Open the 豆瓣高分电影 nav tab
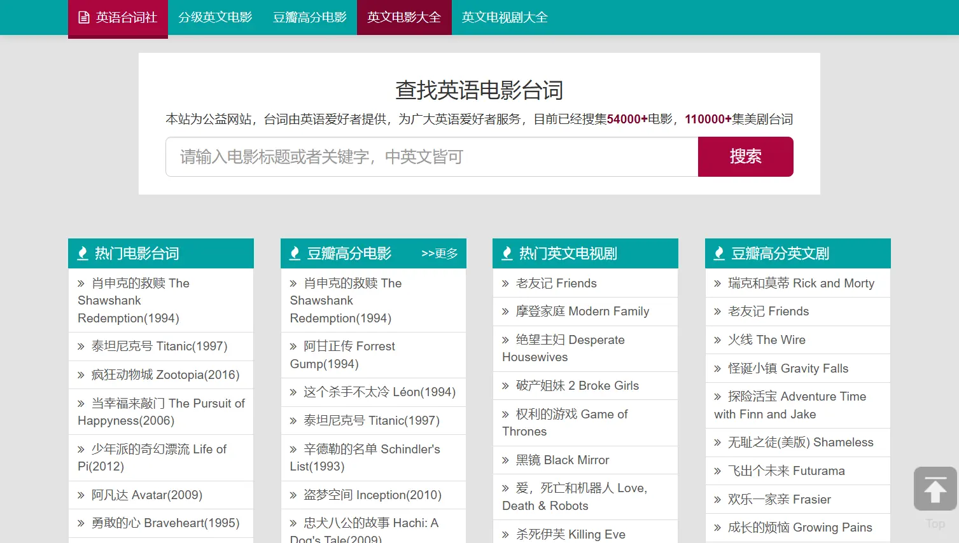The width and height of the screenshot is (959, 543). point(310,17)
